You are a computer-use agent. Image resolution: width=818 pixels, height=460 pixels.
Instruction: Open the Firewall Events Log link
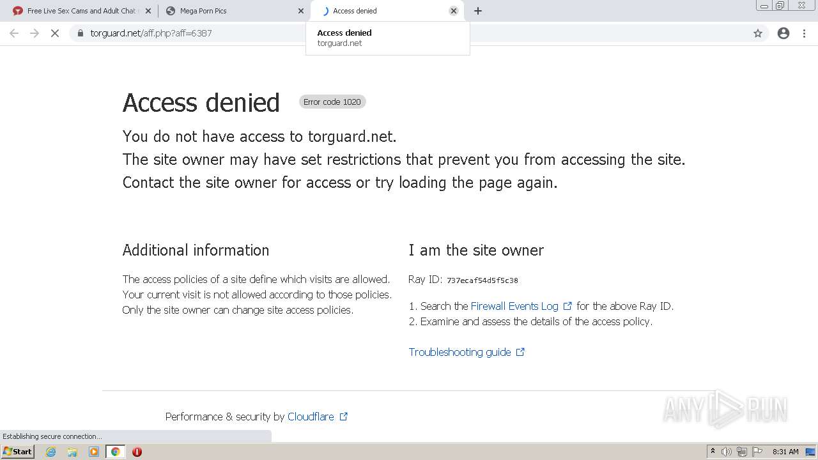[x=521, y=306]
